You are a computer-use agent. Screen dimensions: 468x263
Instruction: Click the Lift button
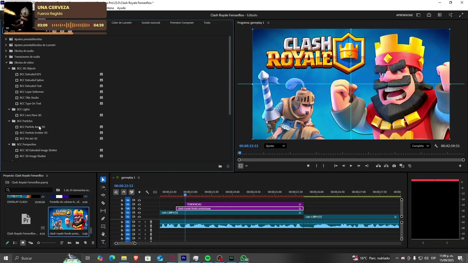click(x=378, y=166)
